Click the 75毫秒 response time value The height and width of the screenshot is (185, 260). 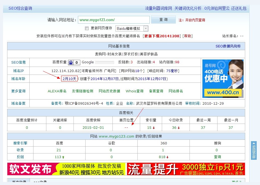coord(172,71)
